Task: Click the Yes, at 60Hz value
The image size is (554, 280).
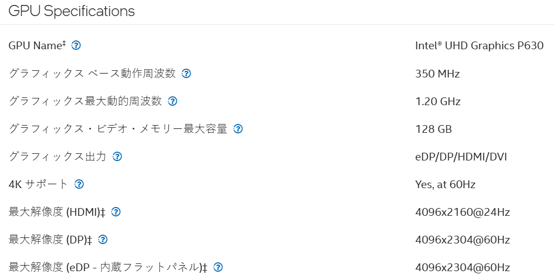Action: click(445, 185)
